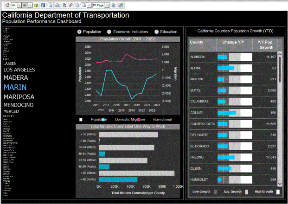288x204 pixels.
Task: Open a file with the folder icon
Action: [36, 5]
